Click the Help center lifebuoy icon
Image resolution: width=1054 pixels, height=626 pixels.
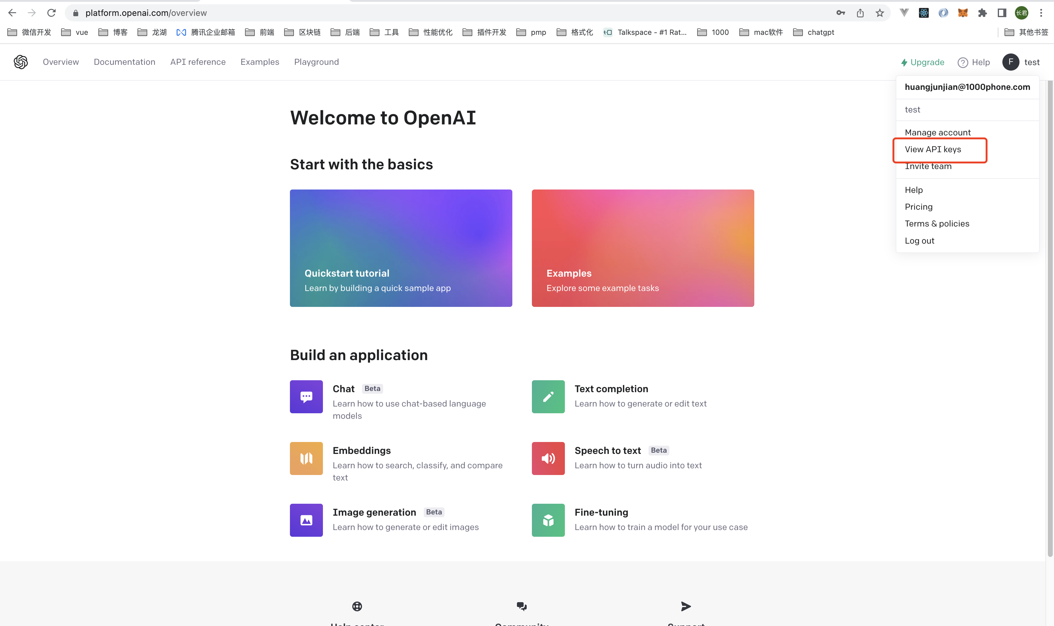pos(357,606)
